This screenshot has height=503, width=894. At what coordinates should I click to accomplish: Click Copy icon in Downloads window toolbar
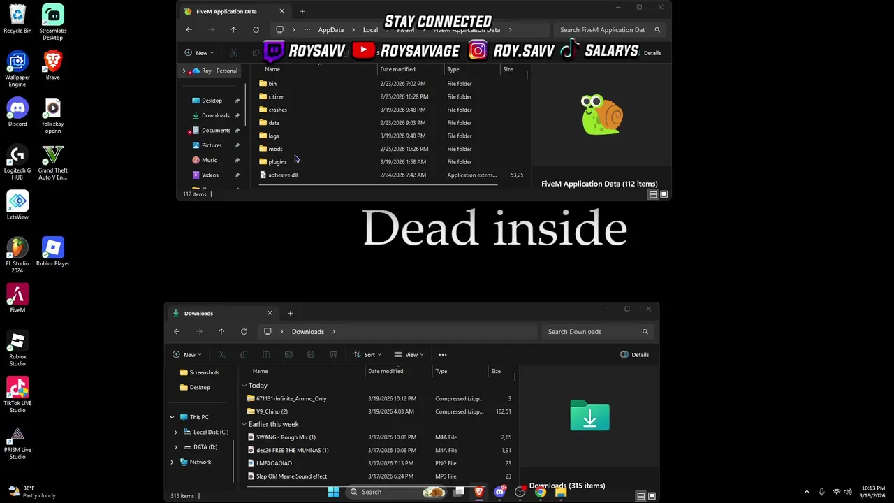click(x=244, y=354)
